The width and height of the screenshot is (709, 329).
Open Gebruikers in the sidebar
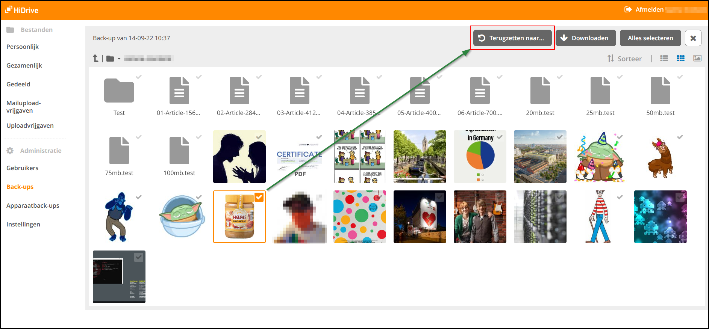pos(22,168)
